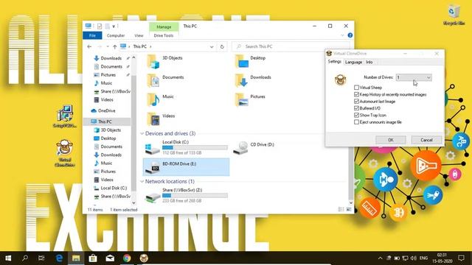Switch to details view

(x=341, y=209)
